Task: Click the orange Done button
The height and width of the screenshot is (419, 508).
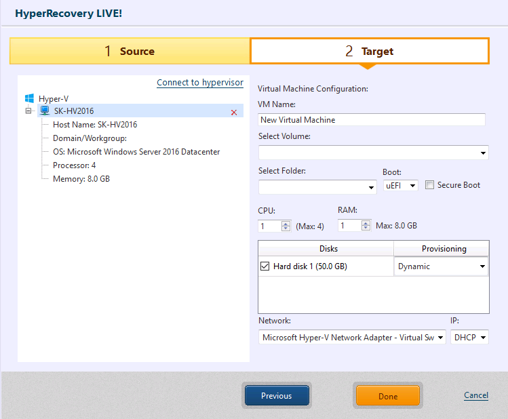Action: 388,396
